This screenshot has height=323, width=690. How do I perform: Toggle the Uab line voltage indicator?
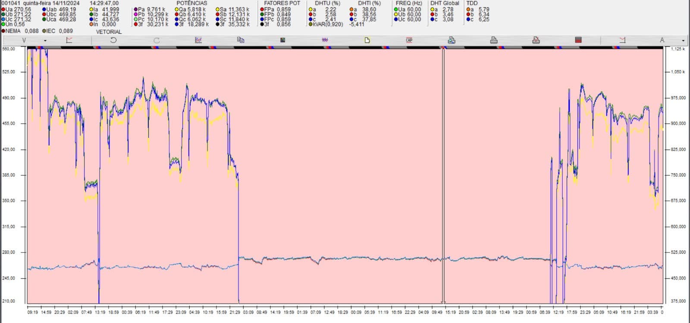click(x=44, y=9)
